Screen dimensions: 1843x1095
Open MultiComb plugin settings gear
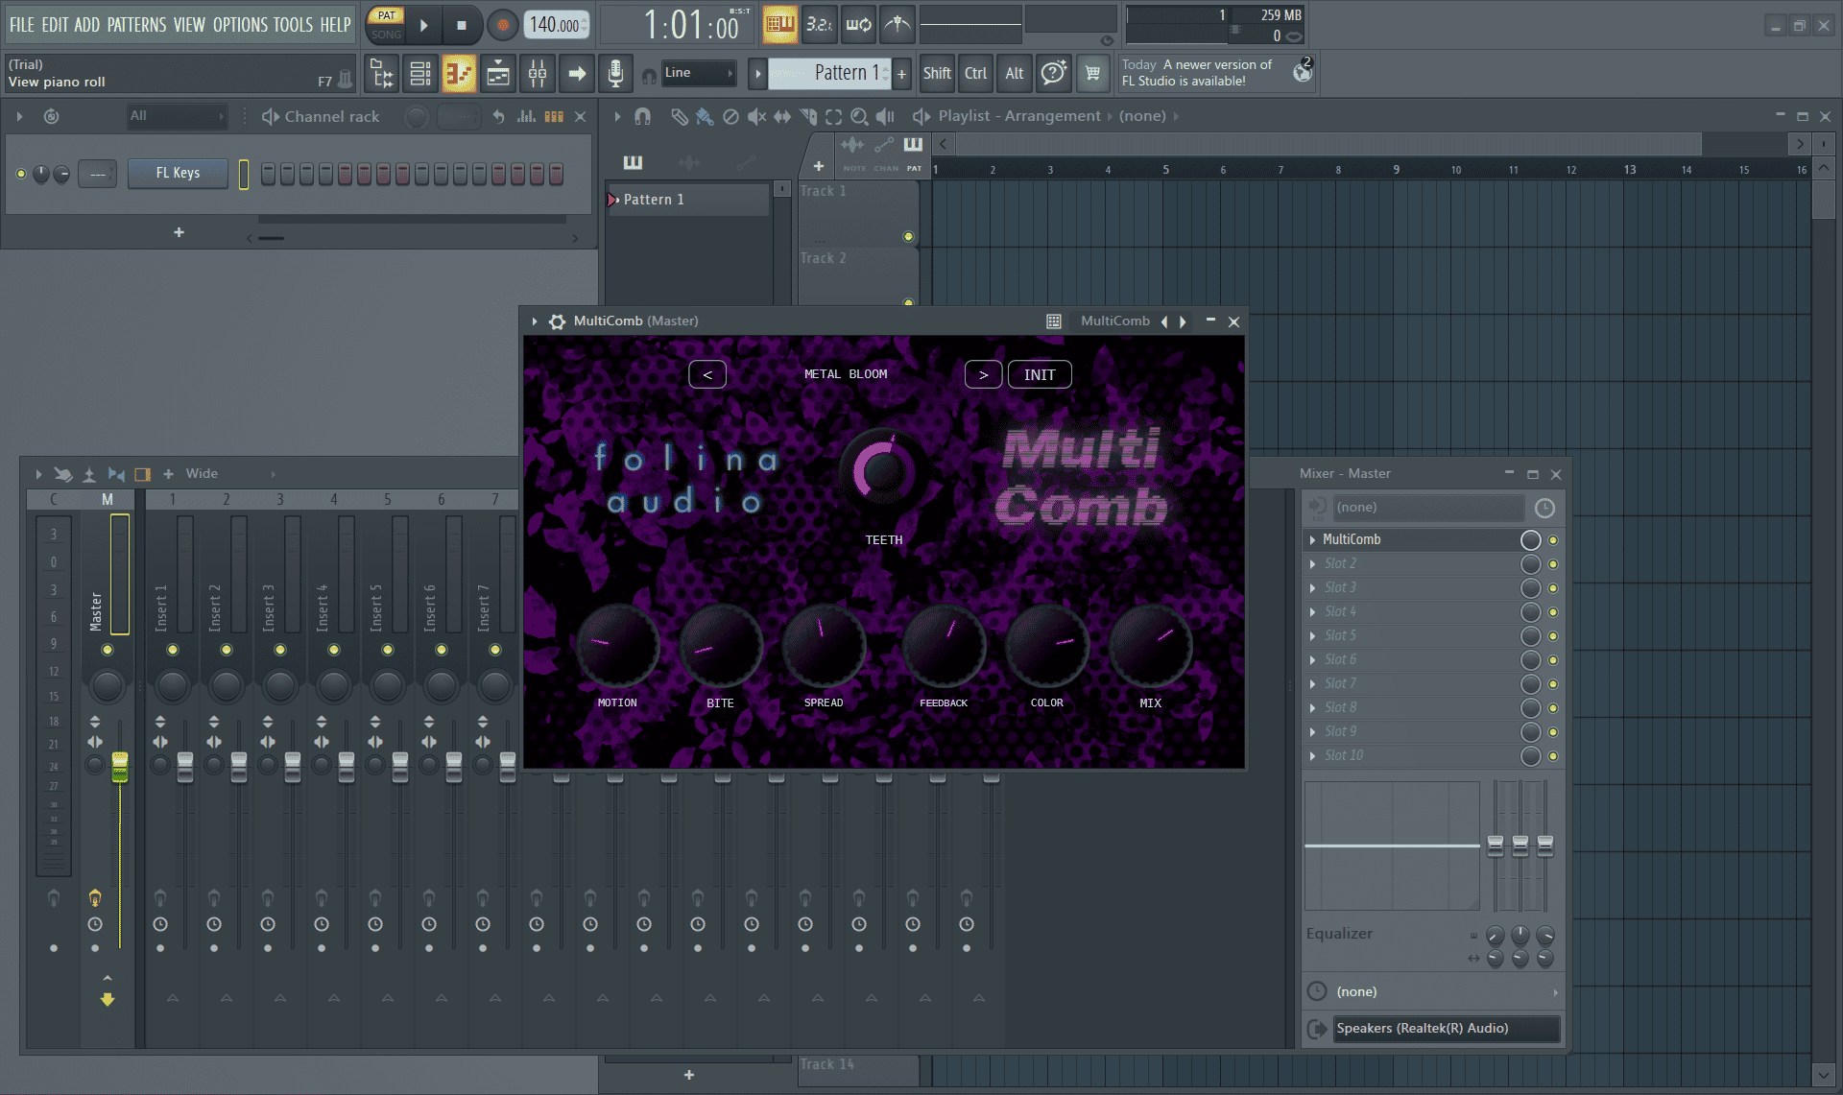[x=557, y=321]
